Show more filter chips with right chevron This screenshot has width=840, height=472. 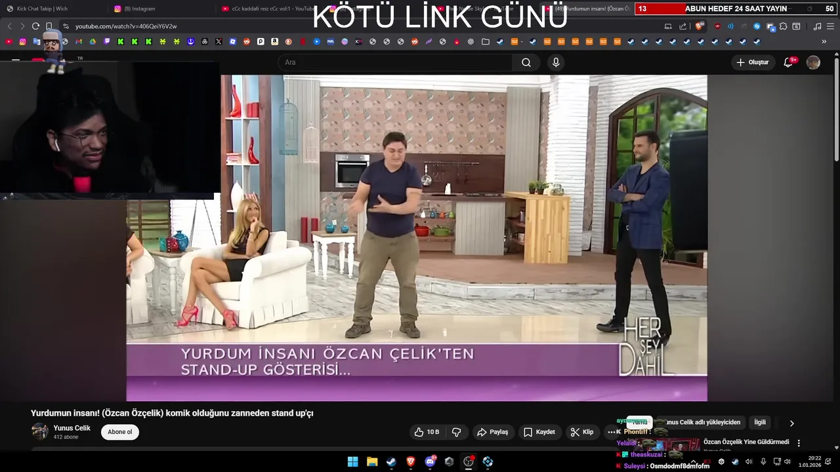[791, 423]
